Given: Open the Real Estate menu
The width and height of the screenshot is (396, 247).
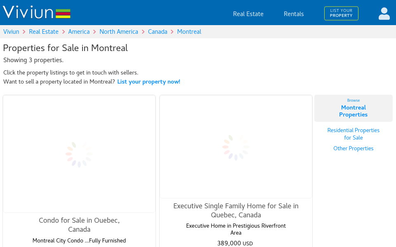Looking at the screenshot, I should coord(248,14).
